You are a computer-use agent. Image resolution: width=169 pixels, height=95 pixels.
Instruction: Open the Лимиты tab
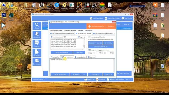tap(91, 57)
